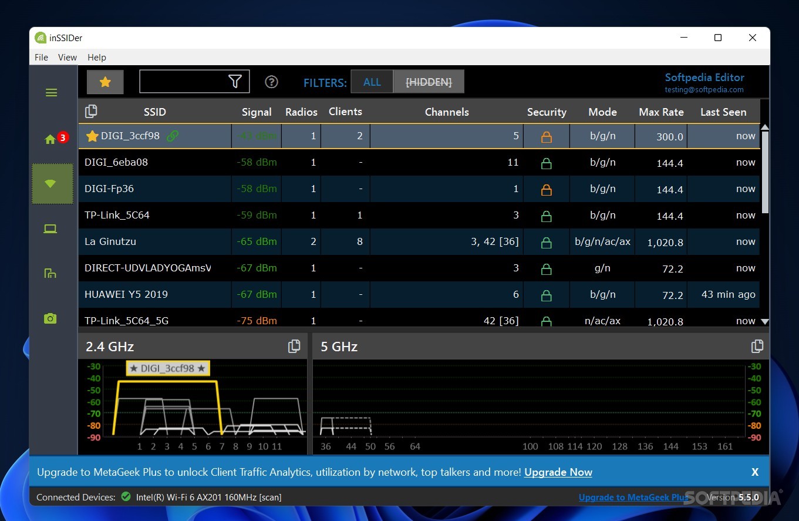The width and height of the screenshot is (799, 521).
Task: Sort by the Radios column header
Action: (x=301, y=112)
